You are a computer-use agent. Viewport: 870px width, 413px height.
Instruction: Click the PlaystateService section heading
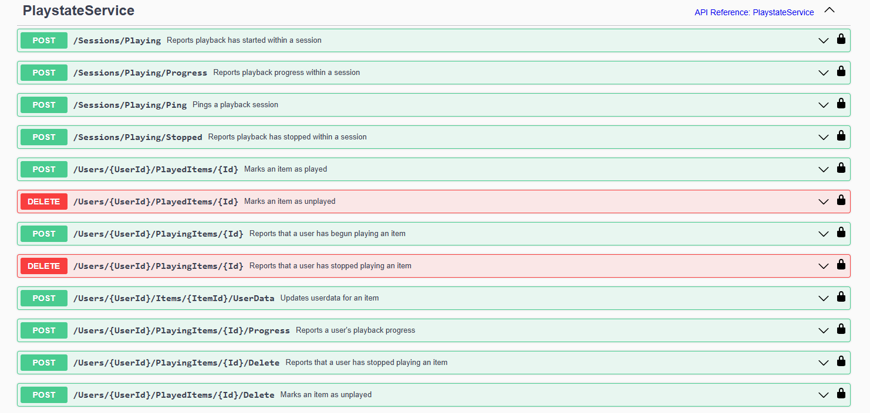[x=79, y=11]
